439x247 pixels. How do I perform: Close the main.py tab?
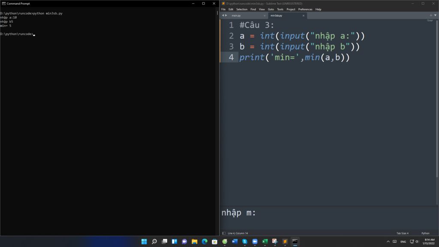265,16
